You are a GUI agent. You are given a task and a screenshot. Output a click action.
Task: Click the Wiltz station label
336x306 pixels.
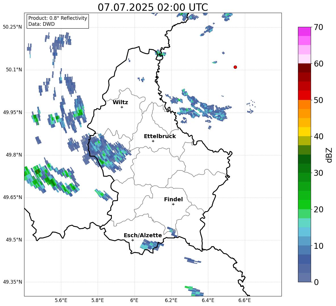click(x=120, y=102)
